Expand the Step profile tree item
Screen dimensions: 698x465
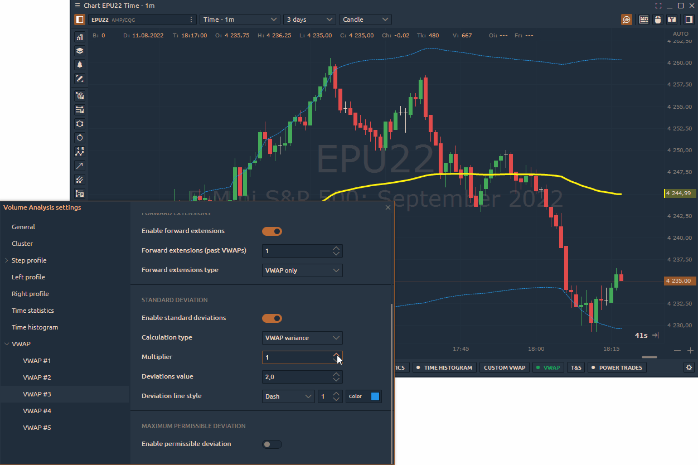[7, 260]
